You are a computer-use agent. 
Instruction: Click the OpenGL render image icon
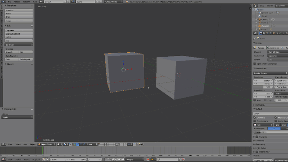point(138,144)
